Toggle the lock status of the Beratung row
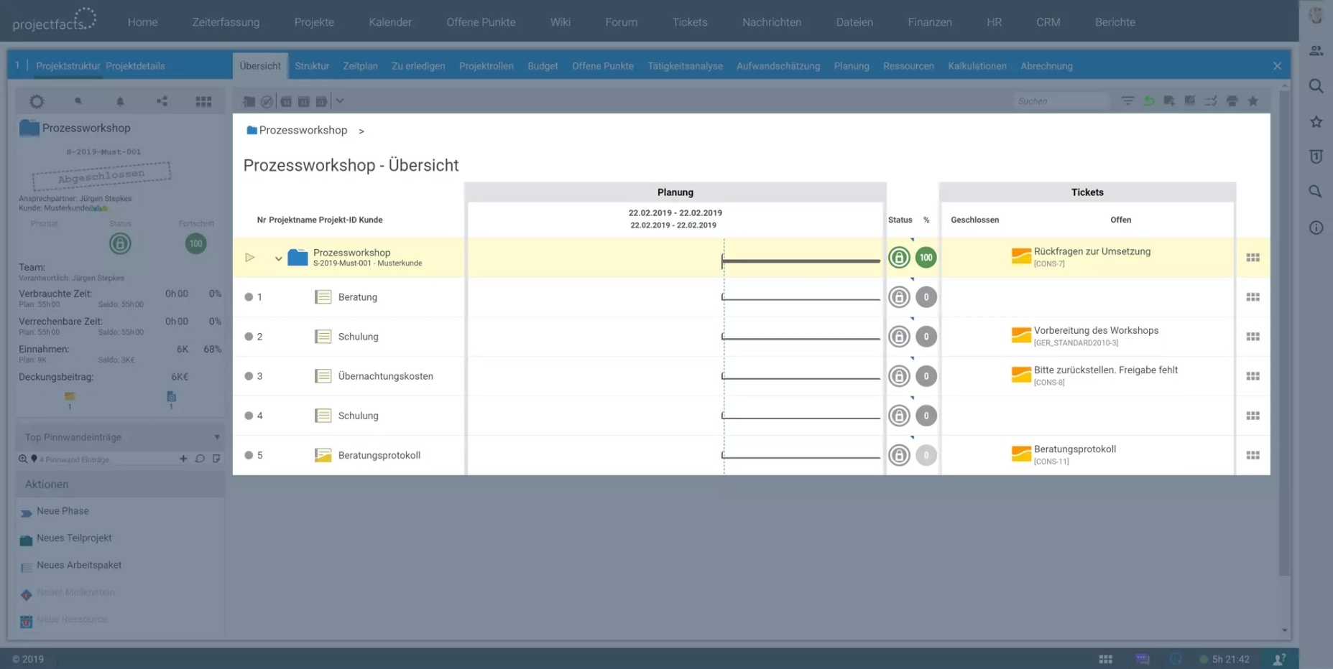 click(x=899, y=297)
